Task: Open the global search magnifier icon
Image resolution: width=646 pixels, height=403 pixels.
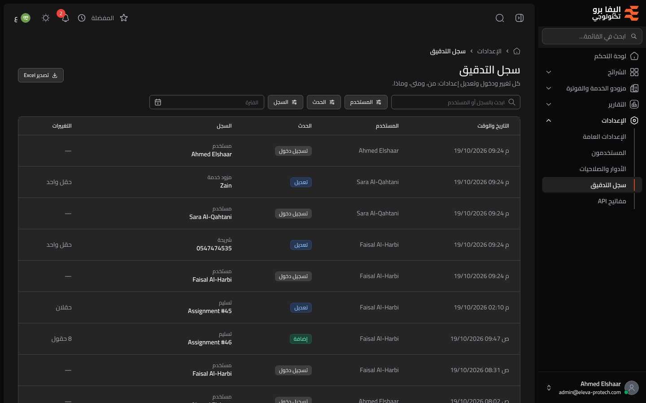Action: [500, 18]
